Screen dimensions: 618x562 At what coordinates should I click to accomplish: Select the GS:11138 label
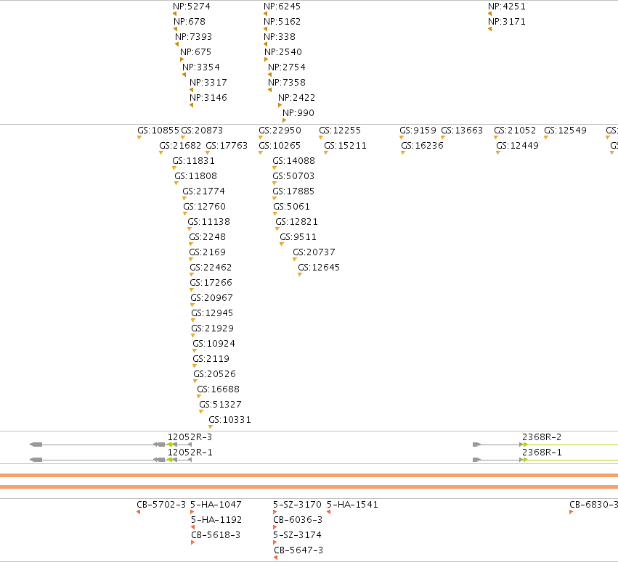[x=208, y=222]
